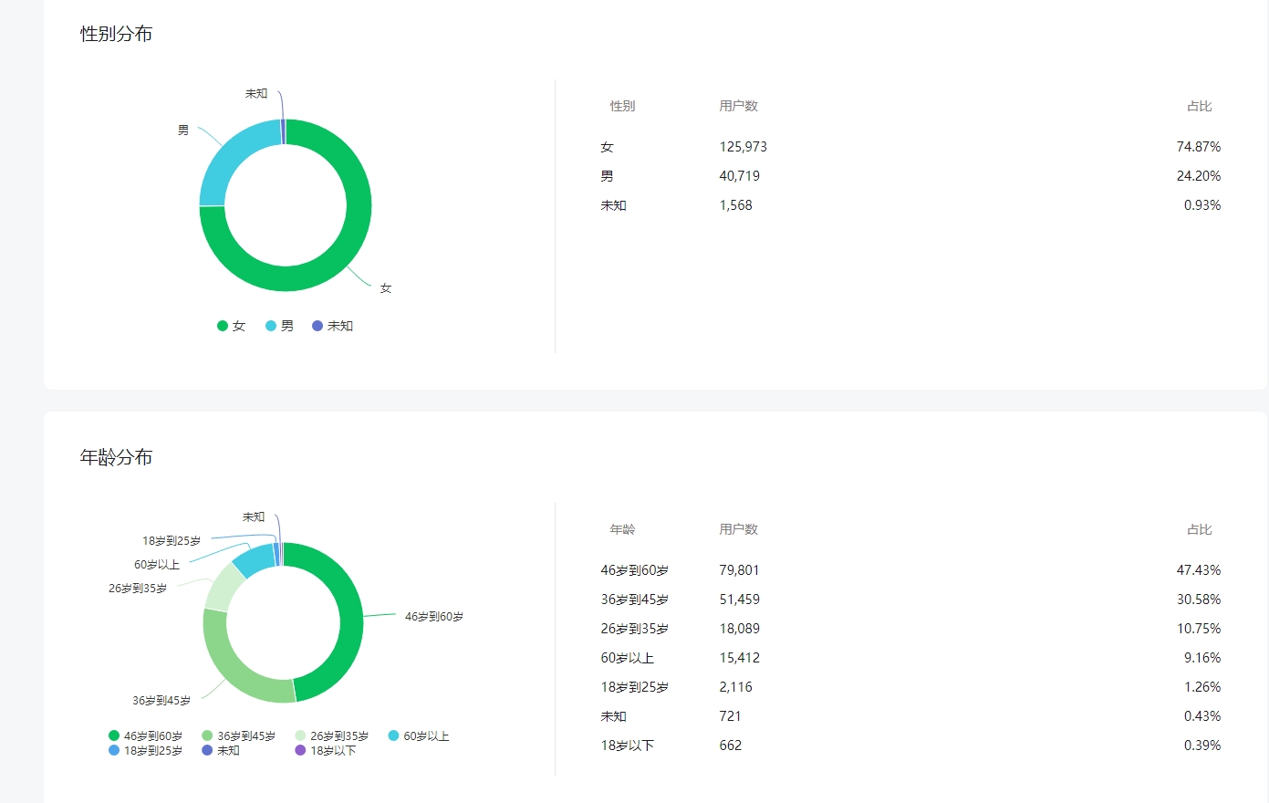
Task: Select 36岁到45岁 row label in age table
Action: coord(634,600)
